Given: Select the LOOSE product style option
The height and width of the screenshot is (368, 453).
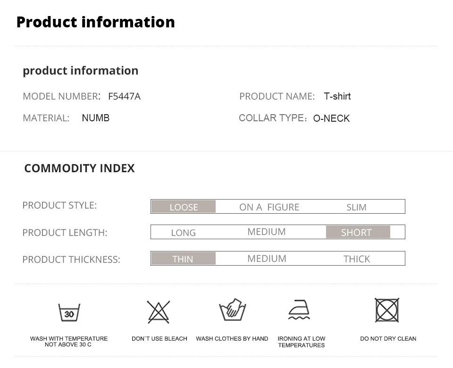Looking at the screenshot, I should (x=184, y=207).
